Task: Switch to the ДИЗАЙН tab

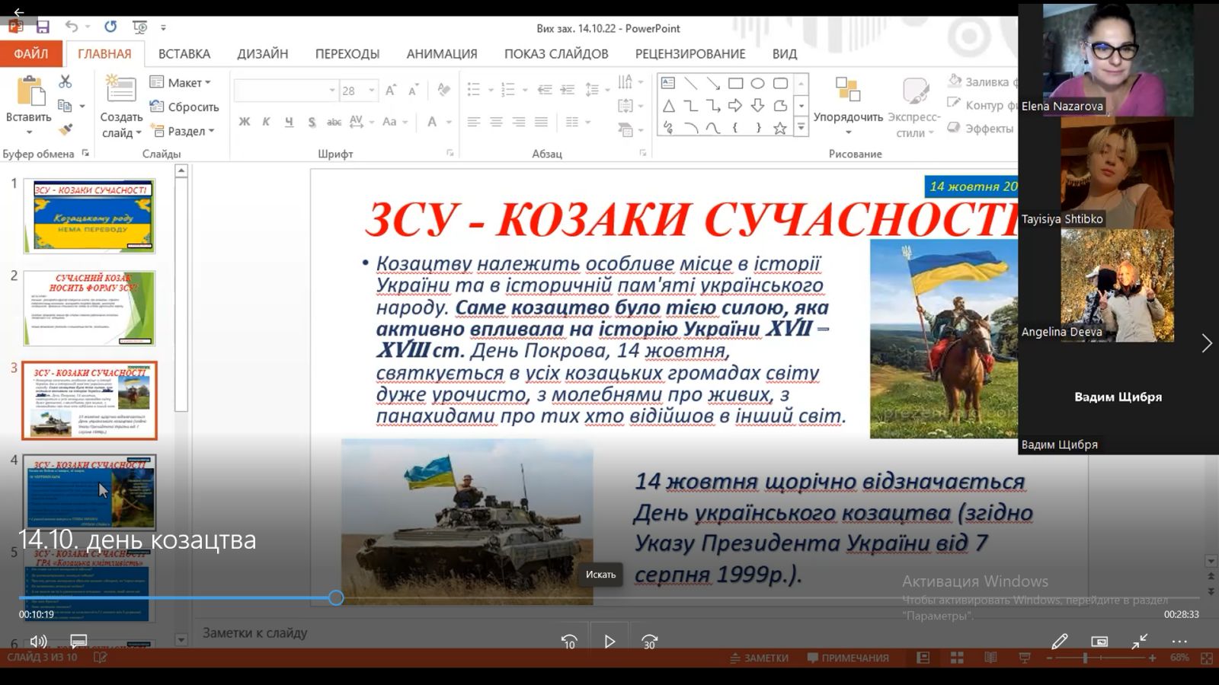Action: [263, 54]
